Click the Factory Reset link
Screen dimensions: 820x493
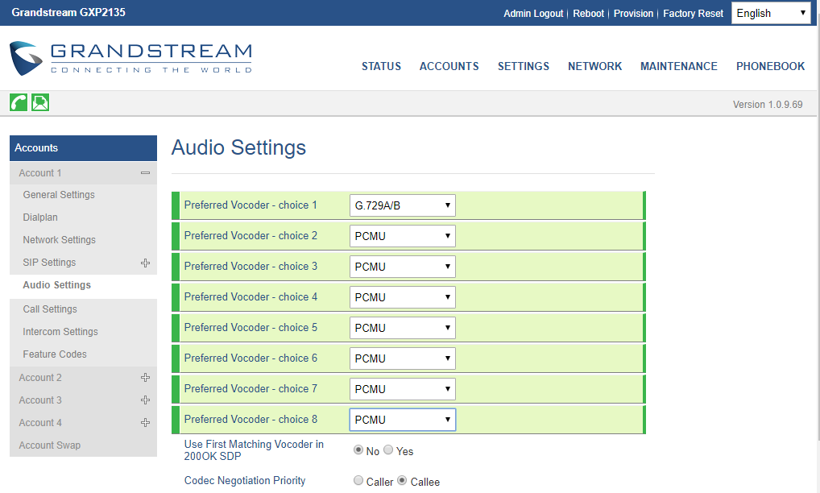(693, 13)
